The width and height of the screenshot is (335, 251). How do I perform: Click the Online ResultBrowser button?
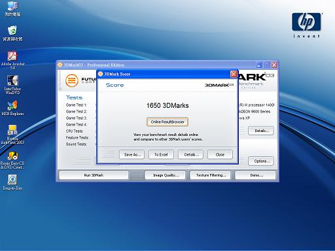pos(167,122)
